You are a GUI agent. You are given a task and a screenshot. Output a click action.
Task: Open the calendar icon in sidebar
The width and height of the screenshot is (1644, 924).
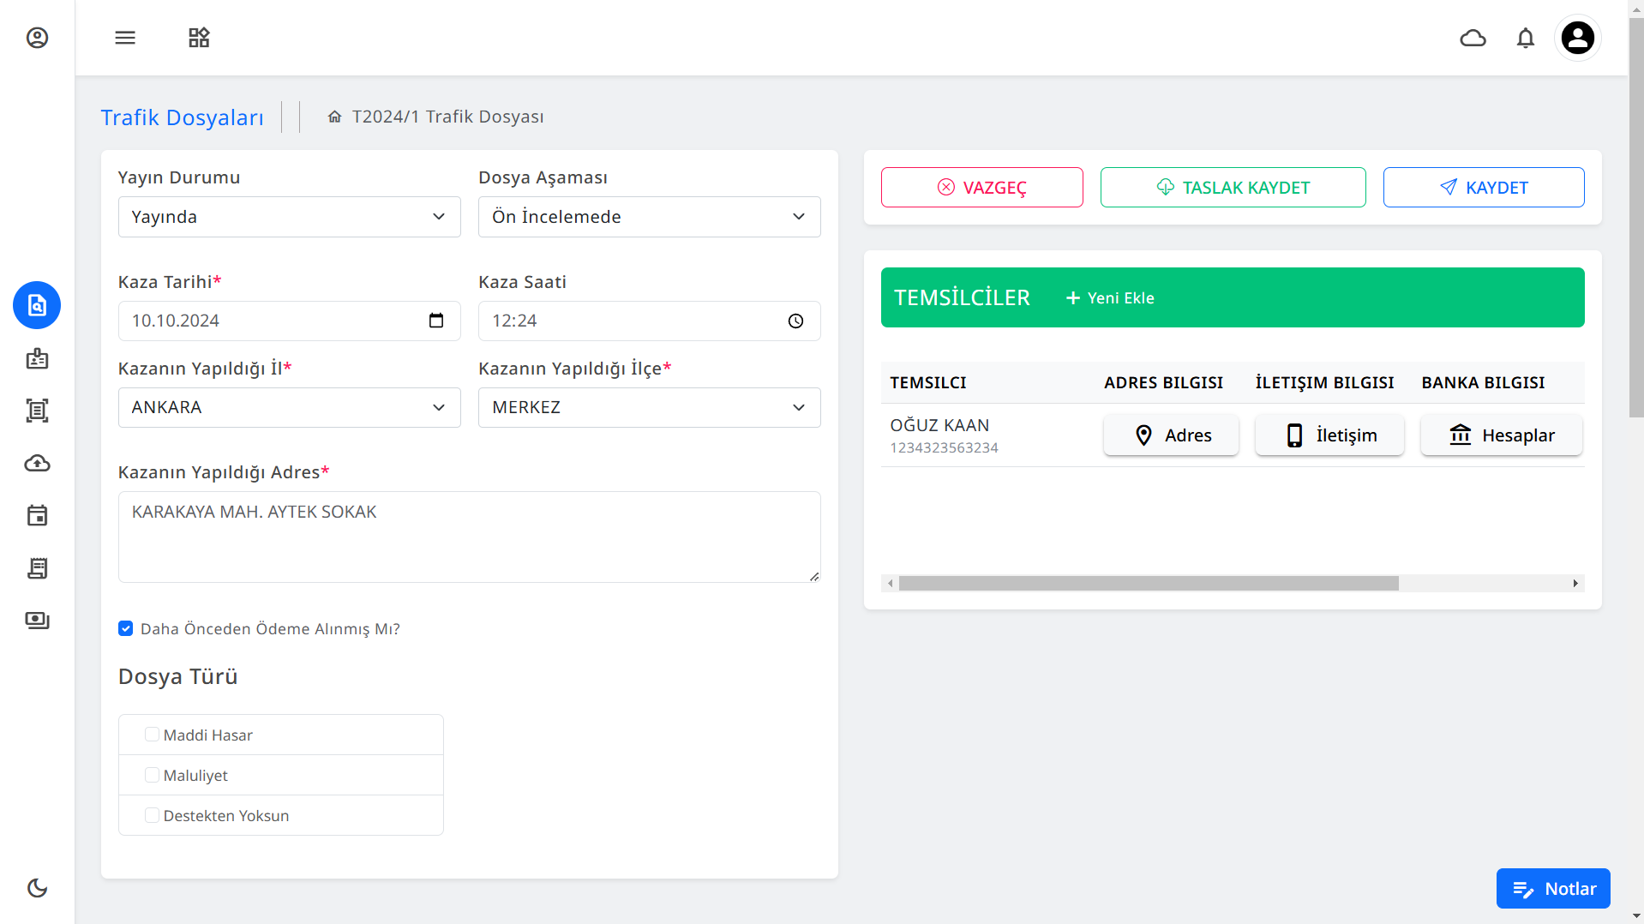[x=37, y=515]
